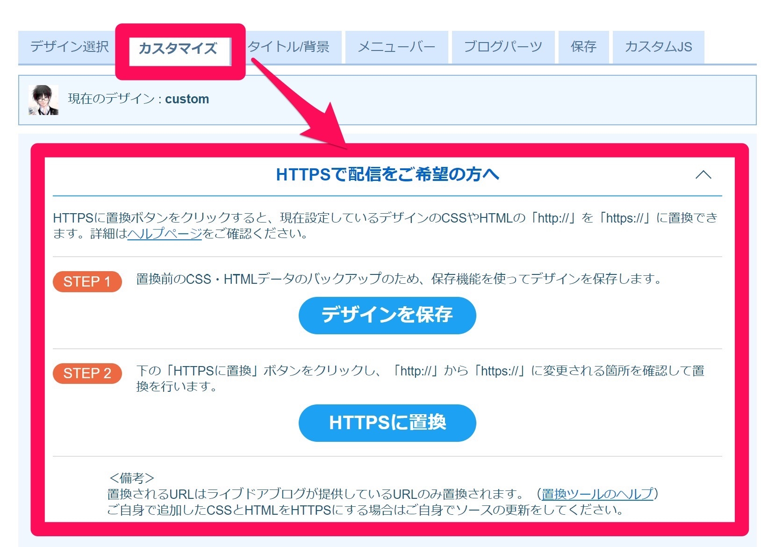
Task: Click the ＜備考＞ notes text
Action: (130, 478)
